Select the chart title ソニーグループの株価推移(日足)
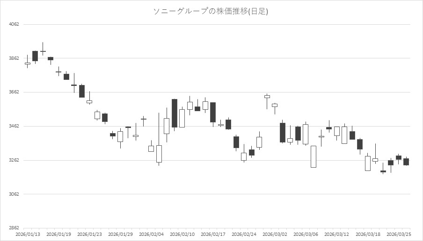The height and width of the screenshot is (241, 423). [211, 11]
